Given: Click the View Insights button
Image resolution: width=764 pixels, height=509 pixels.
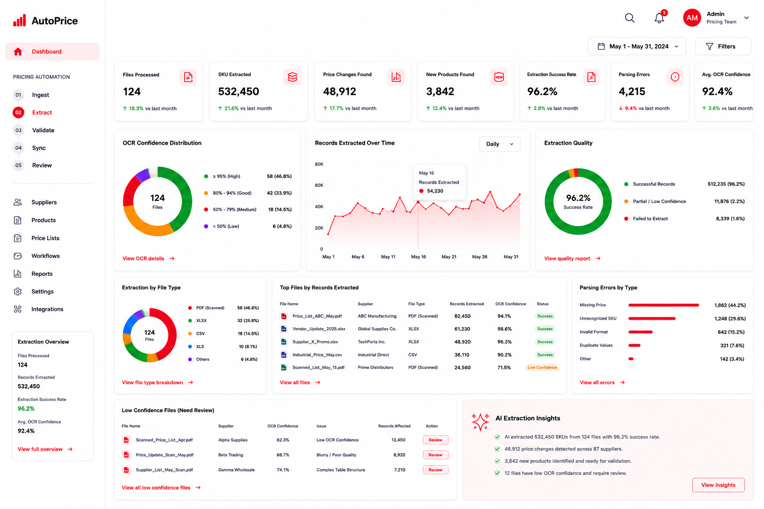Looking at the screenshot, I should (x=718, y=485).
